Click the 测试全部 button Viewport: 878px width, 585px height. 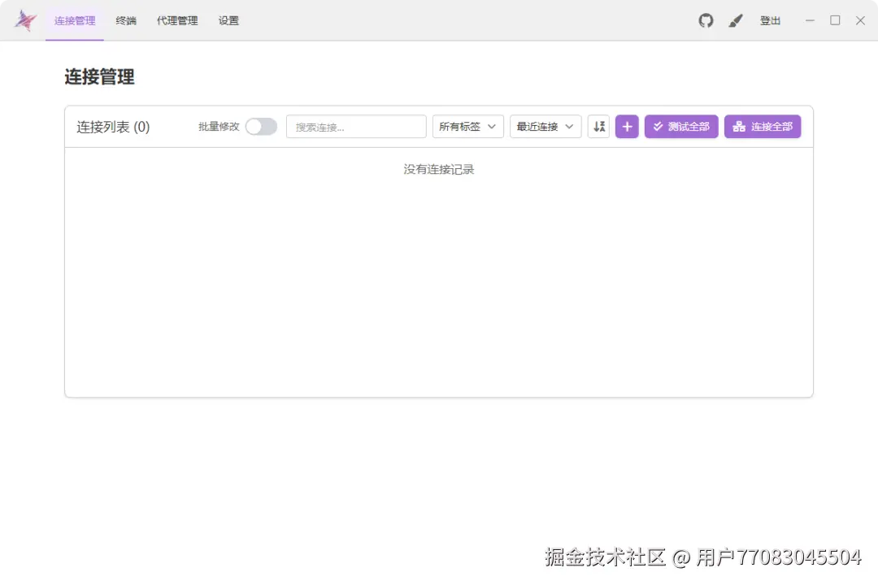pyautogui.click(x=681, y=127)
